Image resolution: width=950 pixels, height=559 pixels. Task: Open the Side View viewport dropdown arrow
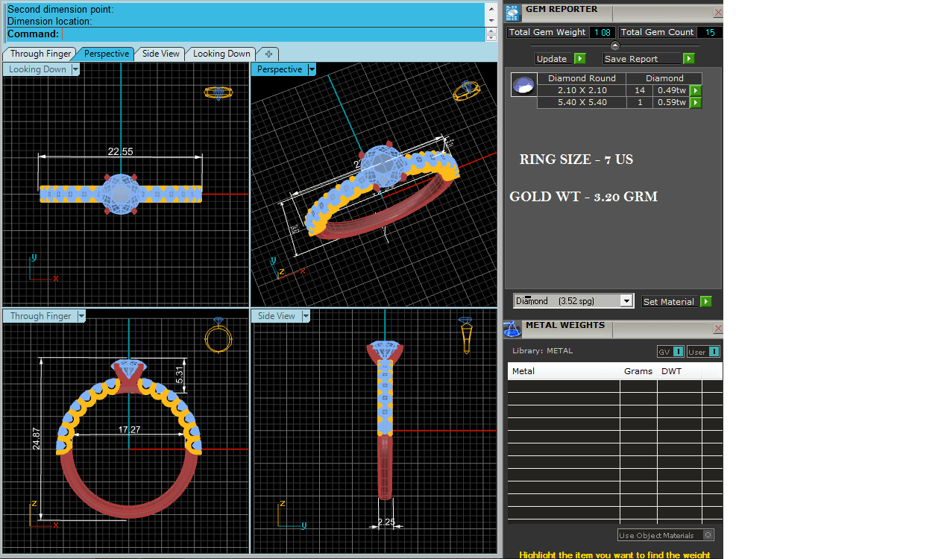pos(306,316)
